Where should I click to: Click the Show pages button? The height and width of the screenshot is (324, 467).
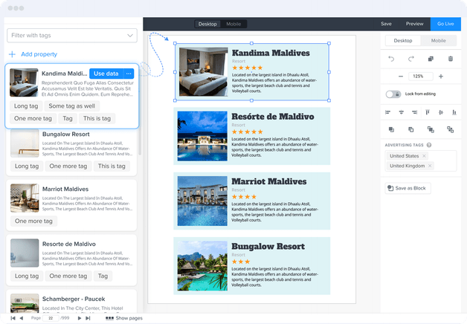click(x=124, y=318)
